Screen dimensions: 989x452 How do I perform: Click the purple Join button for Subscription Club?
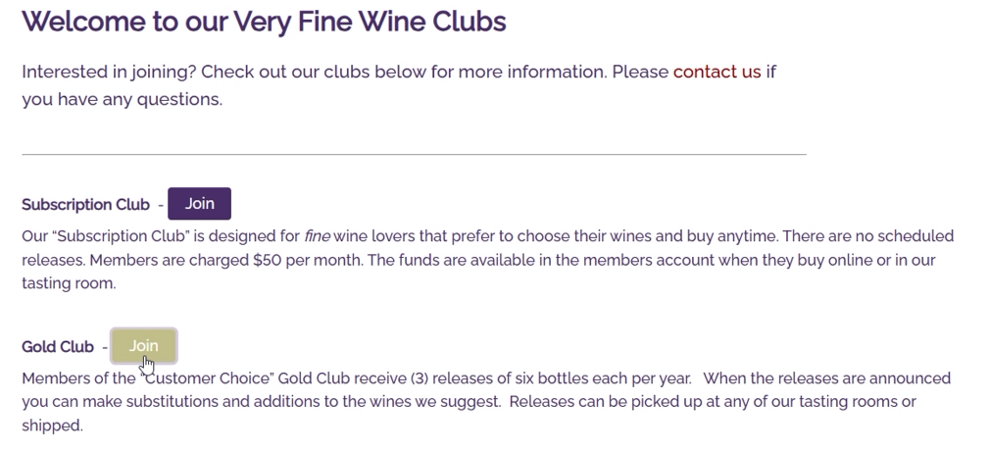pos(199,204)
